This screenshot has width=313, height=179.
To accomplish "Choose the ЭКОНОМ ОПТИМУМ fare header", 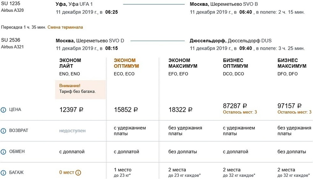I will coord(126,63).
